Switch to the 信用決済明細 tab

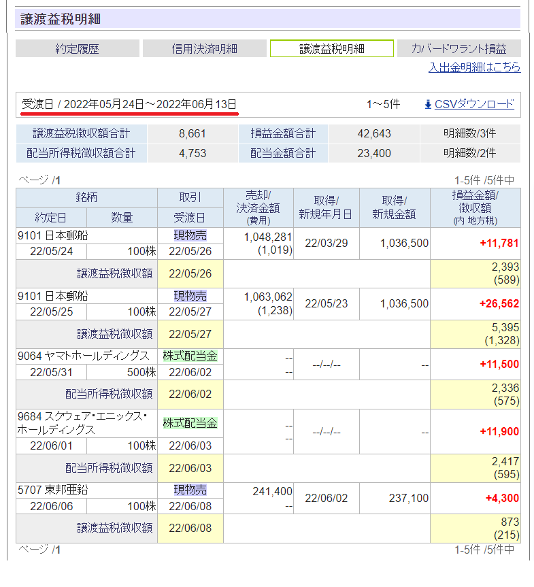pyautogui.click(x=205, y=49)
